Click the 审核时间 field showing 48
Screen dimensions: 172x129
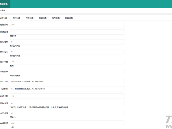pos(67,123)
